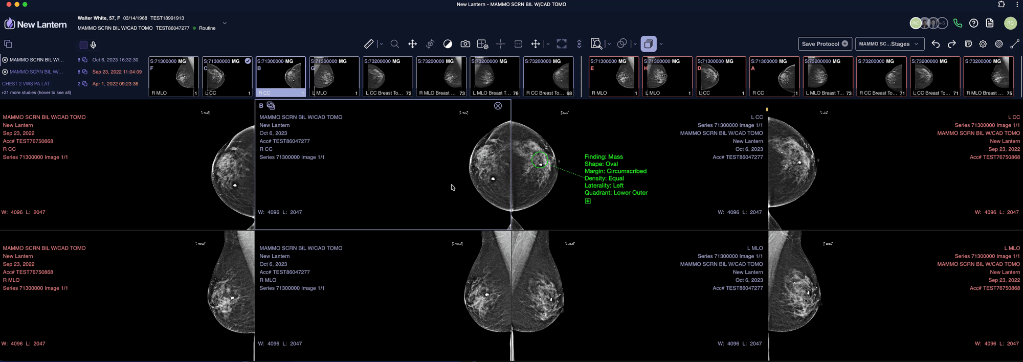The height and width of the screenshot is (362, 1023).
Task: Enable the crosshairs tool
Action: [501, 44]
